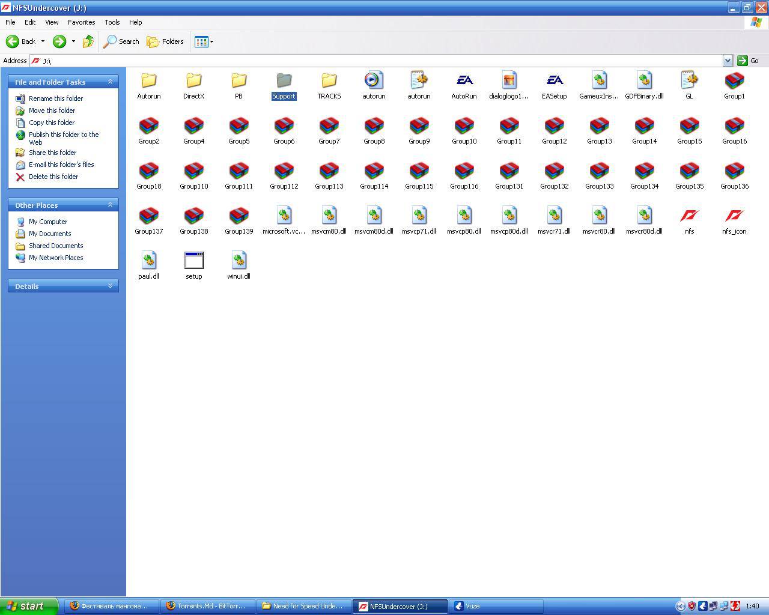Switch to Vuze in the taskbar
This screenshot has height=615, width=769.
pyautogui.click(x=496, y=606)
